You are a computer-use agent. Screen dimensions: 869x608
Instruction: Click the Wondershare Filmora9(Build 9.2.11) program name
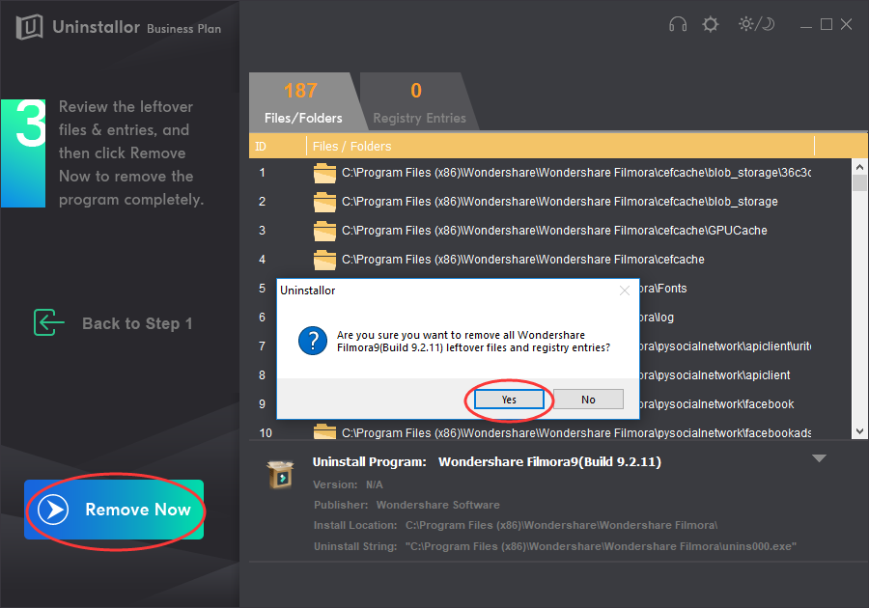coord(549,462)
